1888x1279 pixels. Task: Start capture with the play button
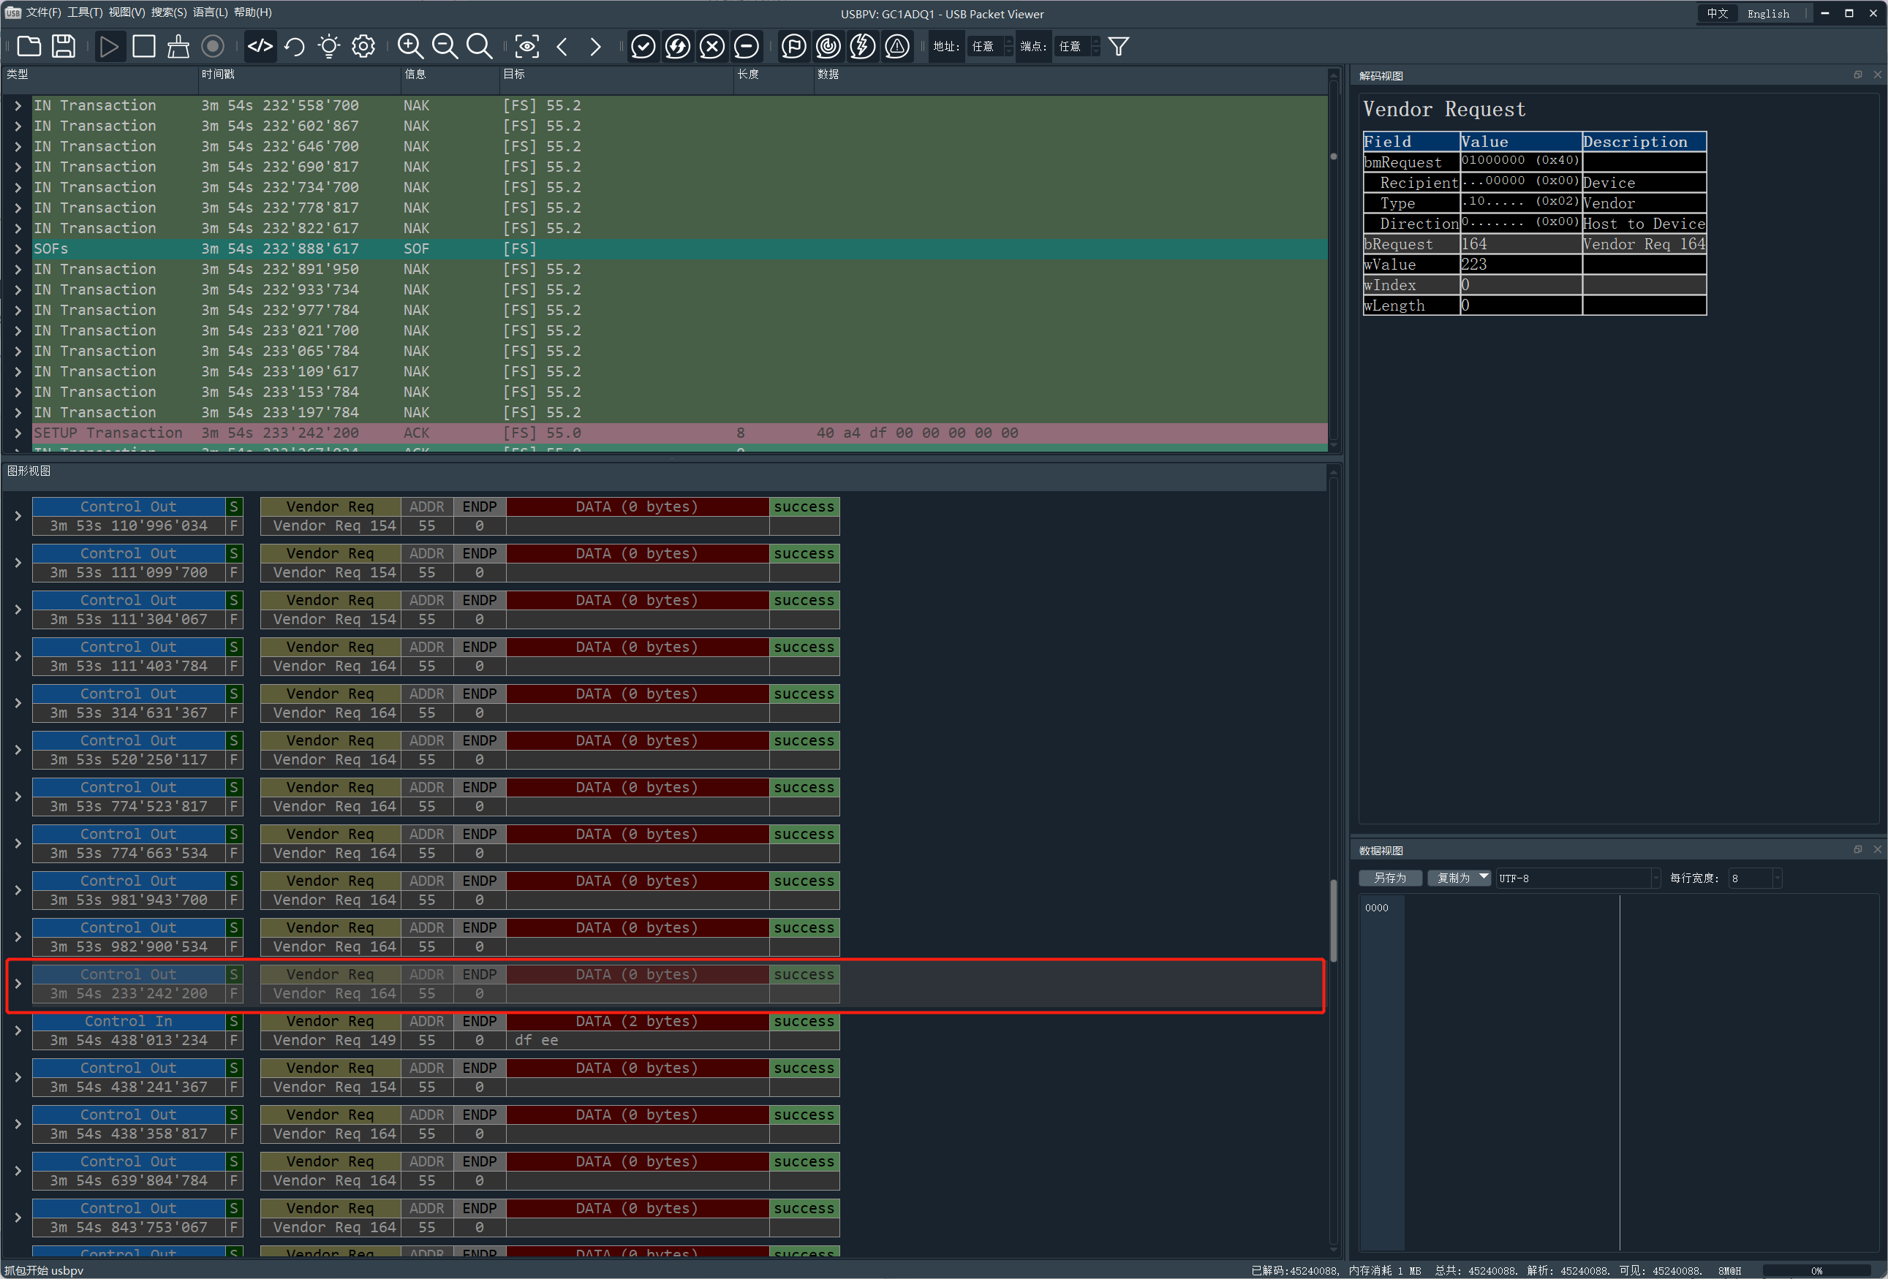109,46
